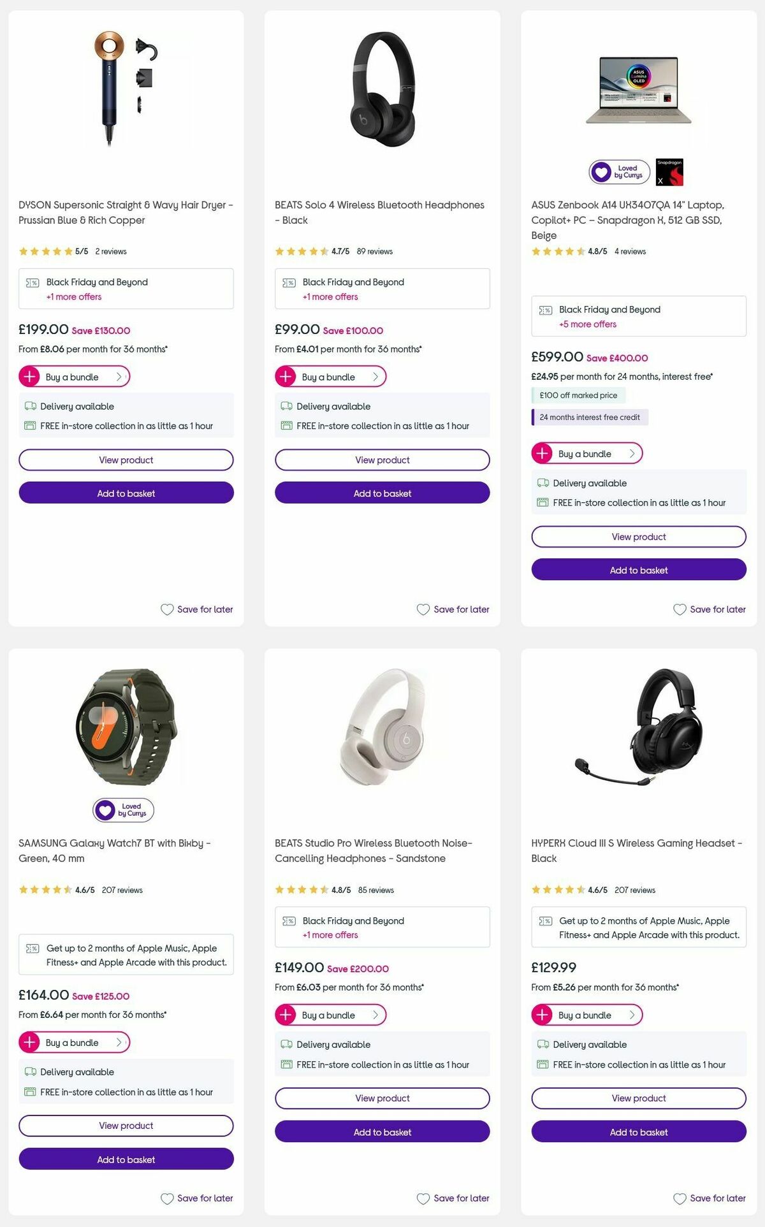Screen dimensions: 765x1227
Task: View product for ASUS Zenbook A14 laptop
Action: click(x=638, y=536)
